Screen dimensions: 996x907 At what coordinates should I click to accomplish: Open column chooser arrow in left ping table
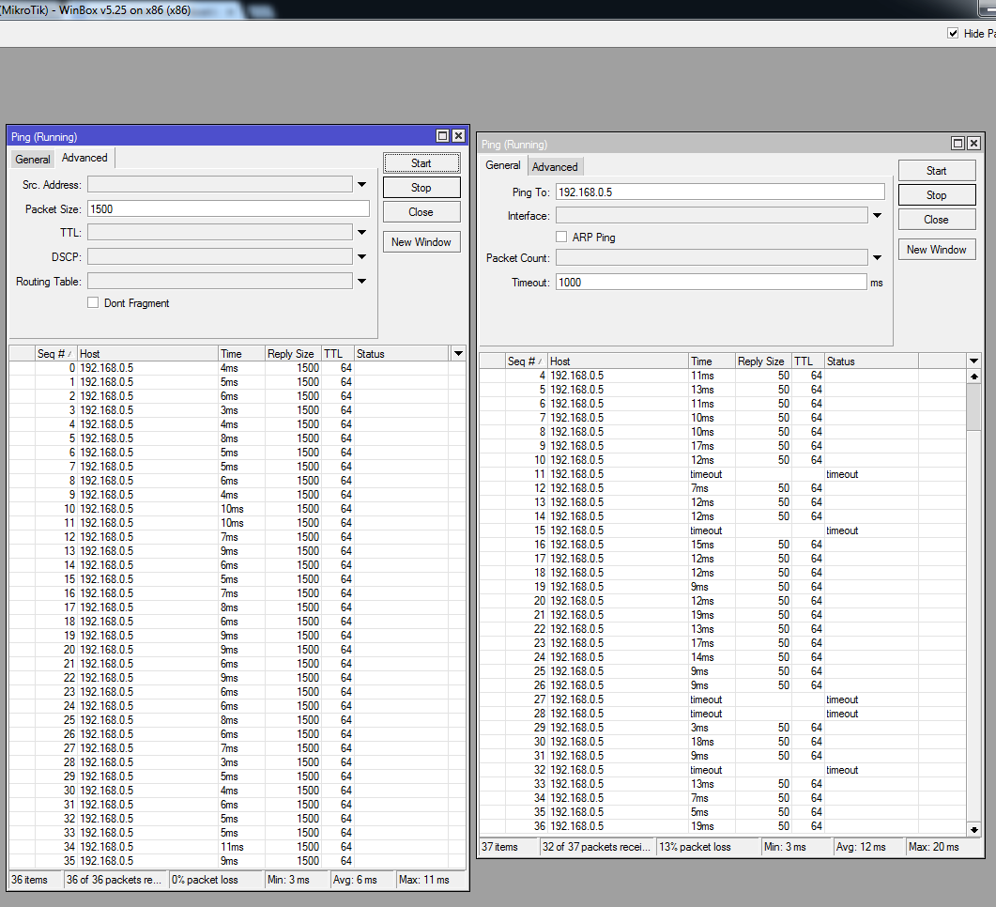[x=458, y=354]
